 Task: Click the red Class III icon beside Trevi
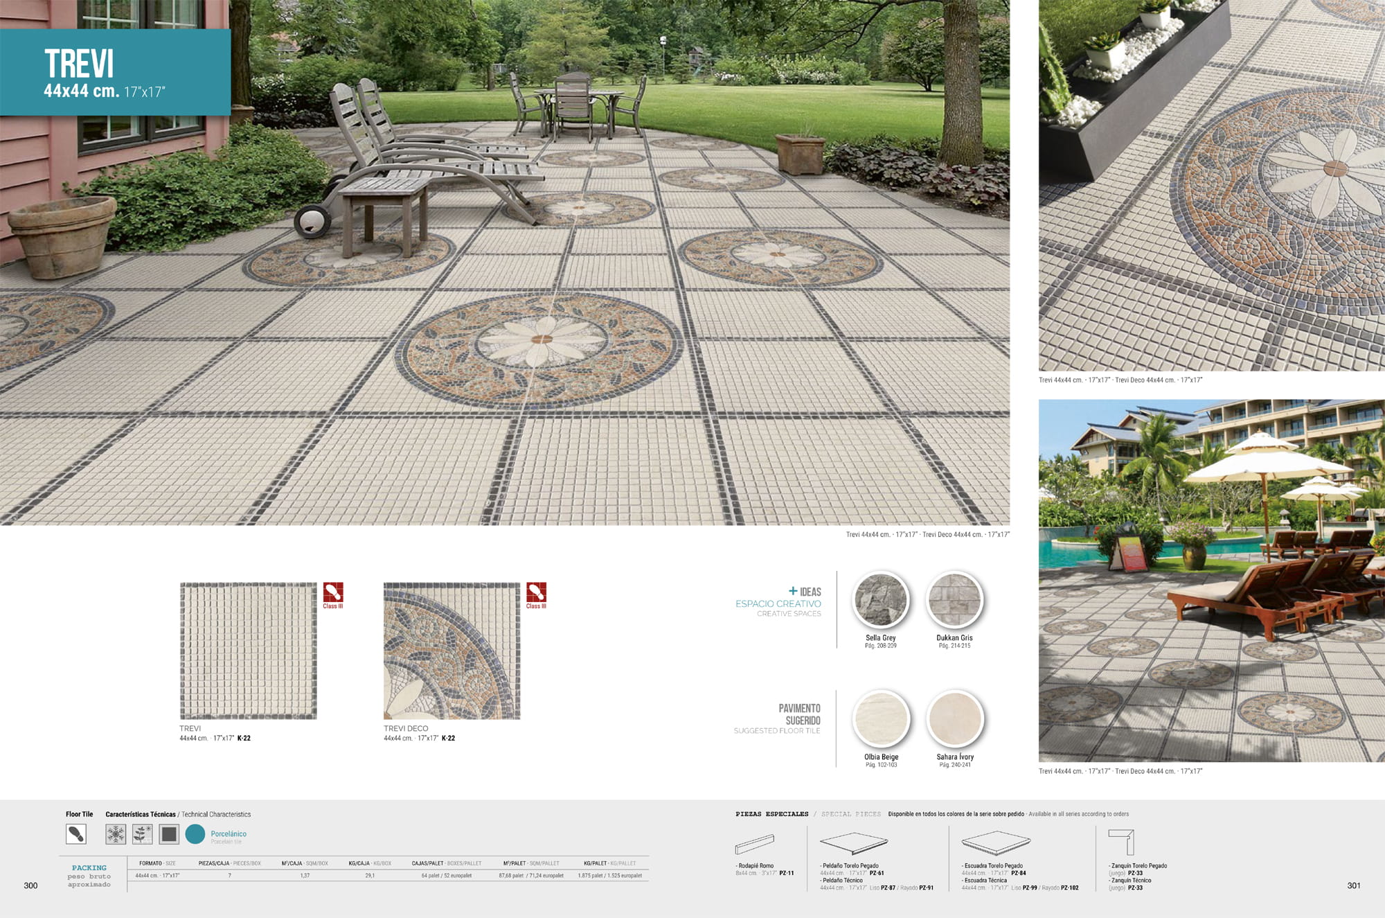click(333, 593)
